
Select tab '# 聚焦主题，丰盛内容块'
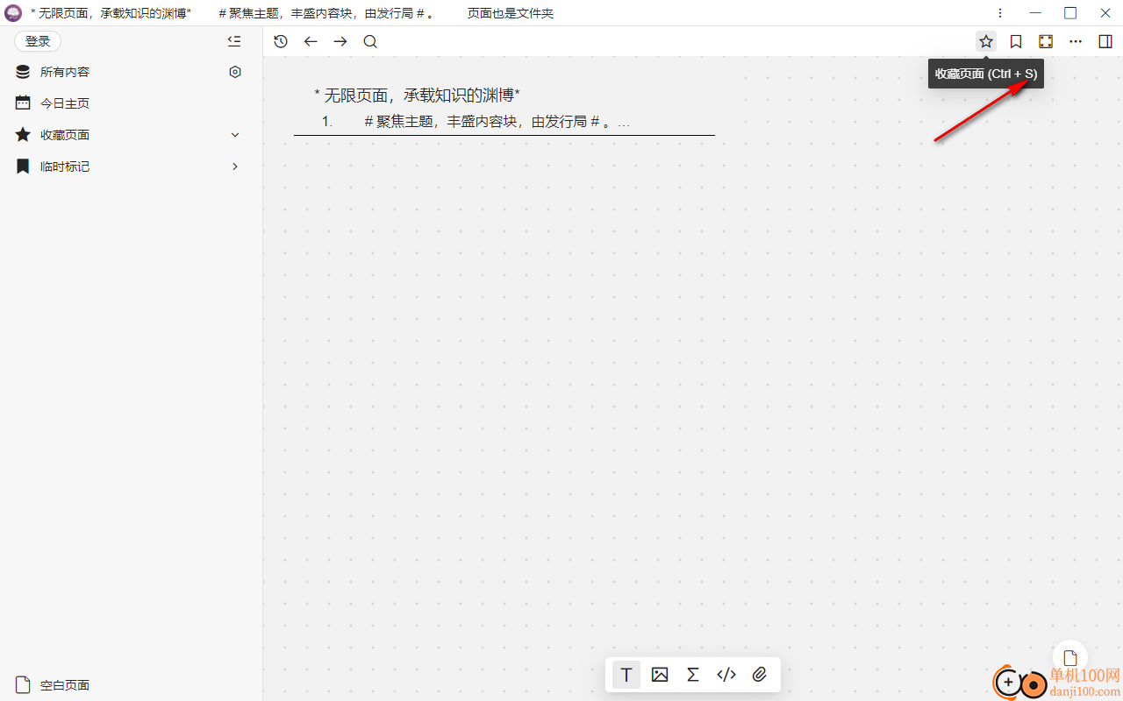(x=326, y=13)
